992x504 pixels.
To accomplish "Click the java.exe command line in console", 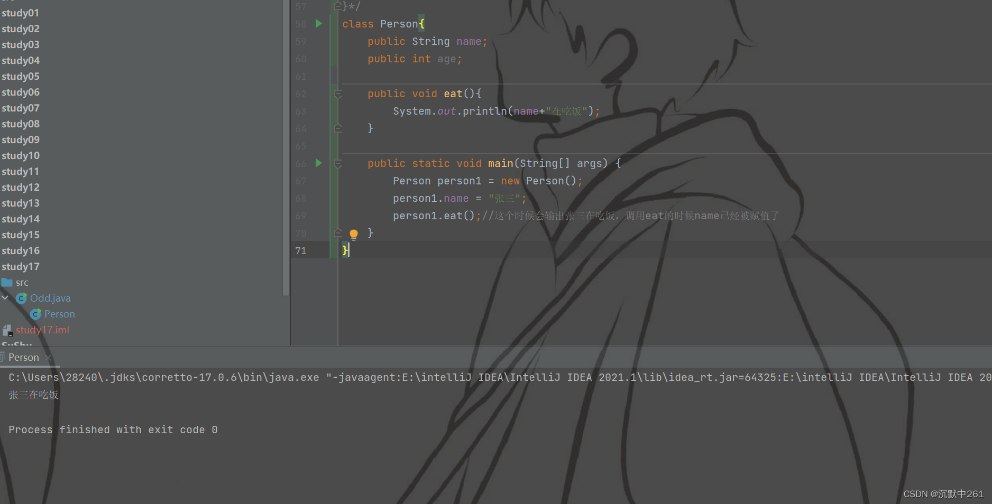I will coord(500,377).
